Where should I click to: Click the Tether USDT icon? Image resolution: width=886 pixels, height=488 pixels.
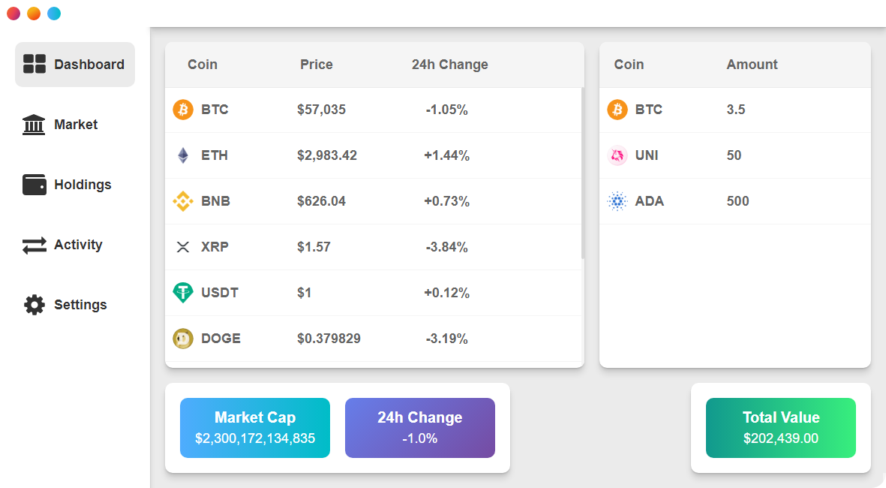(x=183, y=293)
